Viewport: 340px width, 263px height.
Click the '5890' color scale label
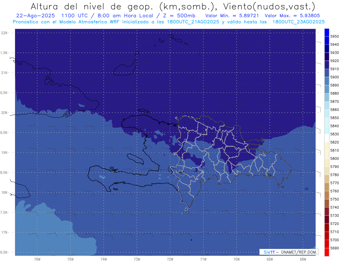pyautogui.click(x=334, y=85)
